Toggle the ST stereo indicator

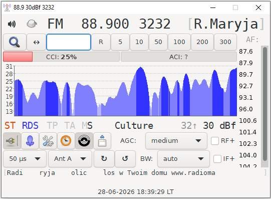tap(10, 125)
